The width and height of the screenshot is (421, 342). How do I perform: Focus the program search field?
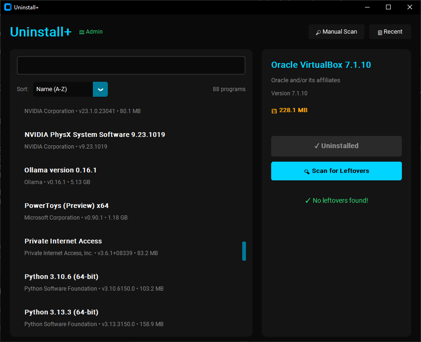pyautogui.click(x=131, y=65)
